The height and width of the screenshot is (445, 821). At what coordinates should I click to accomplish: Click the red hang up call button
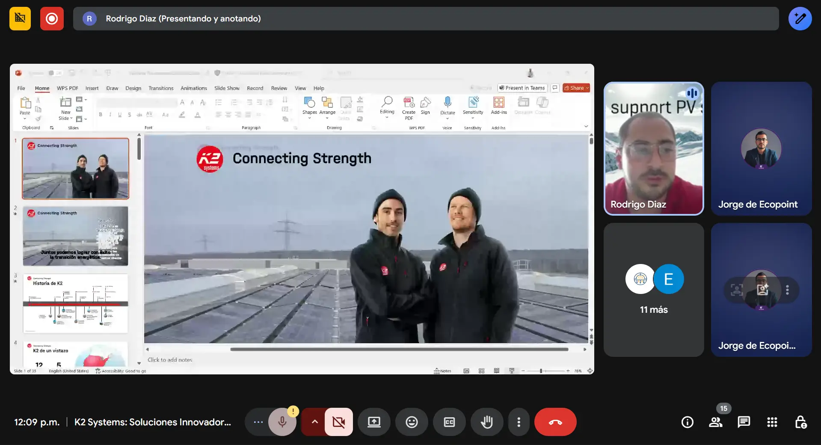click(555, 422)
